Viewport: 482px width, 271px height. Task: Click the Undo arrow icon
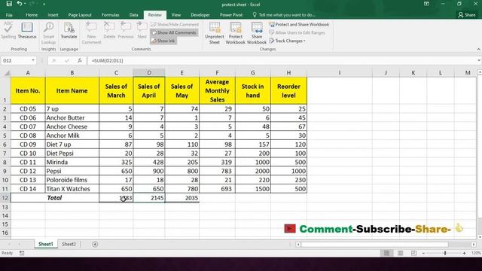[20, 4]
